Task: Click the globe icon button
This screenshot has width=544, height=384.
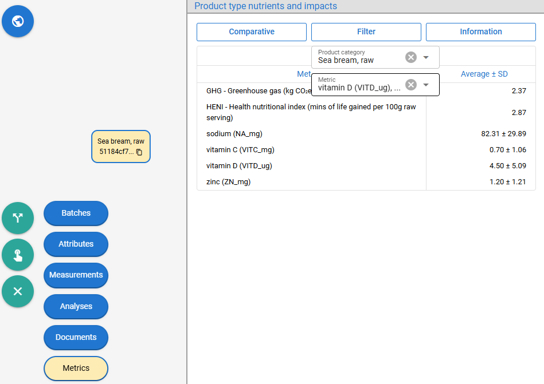Action: pos(18,21)
